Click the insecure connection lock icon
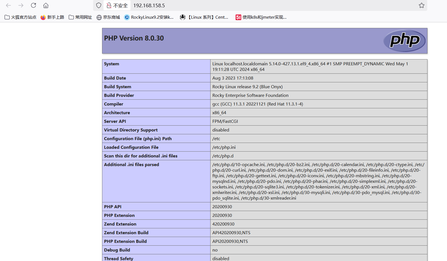The width and height of the screenshot is (447, 261). [x=109, y=5]
